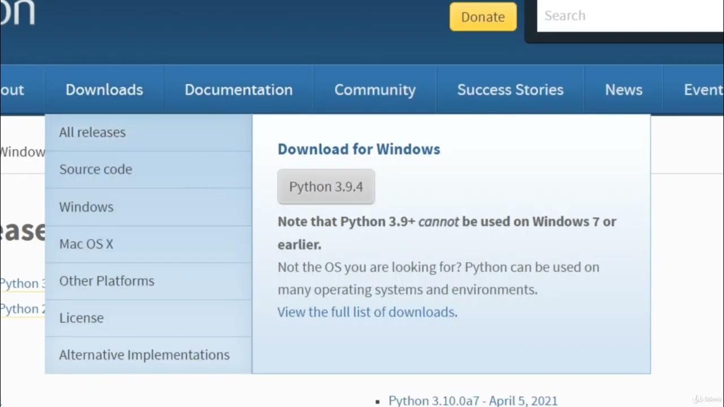Open License entry in Downloads submenu
This screenshot has width=724, height=407.
[148, 318]
